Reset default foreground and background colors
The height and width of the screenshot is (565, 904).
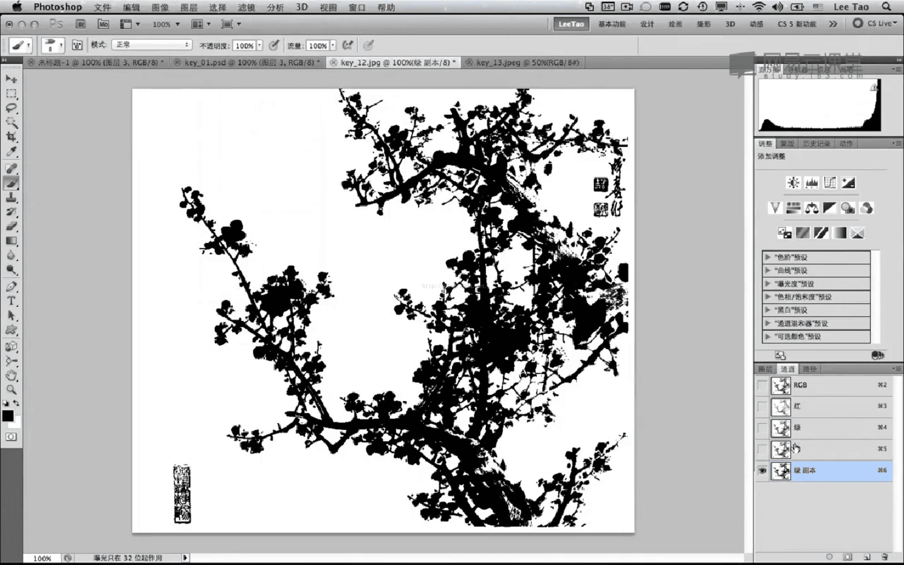coord(5,403)
